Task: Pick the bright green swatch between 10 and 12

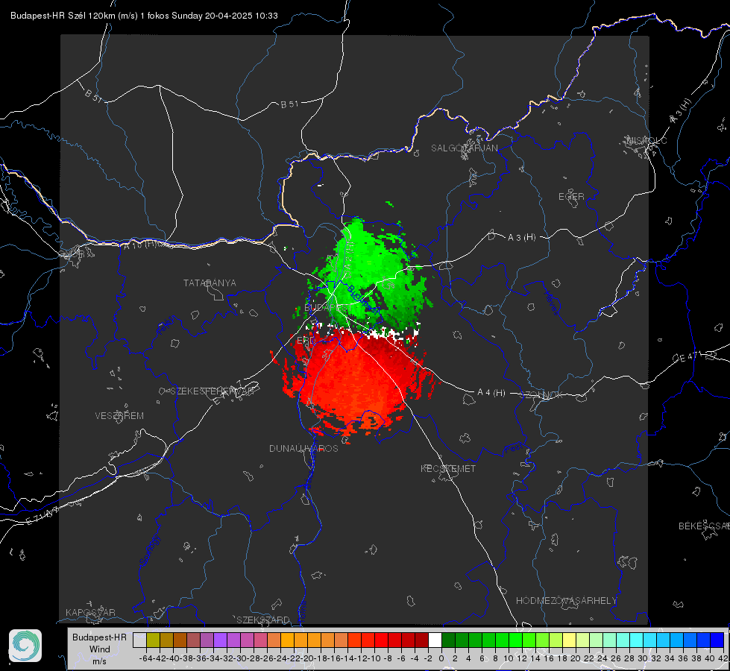Action: coord(515,640)
